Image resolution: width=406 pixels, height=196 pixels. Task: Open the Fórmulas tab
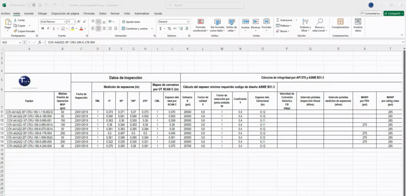pyautogui.click(x=89, y=13)
